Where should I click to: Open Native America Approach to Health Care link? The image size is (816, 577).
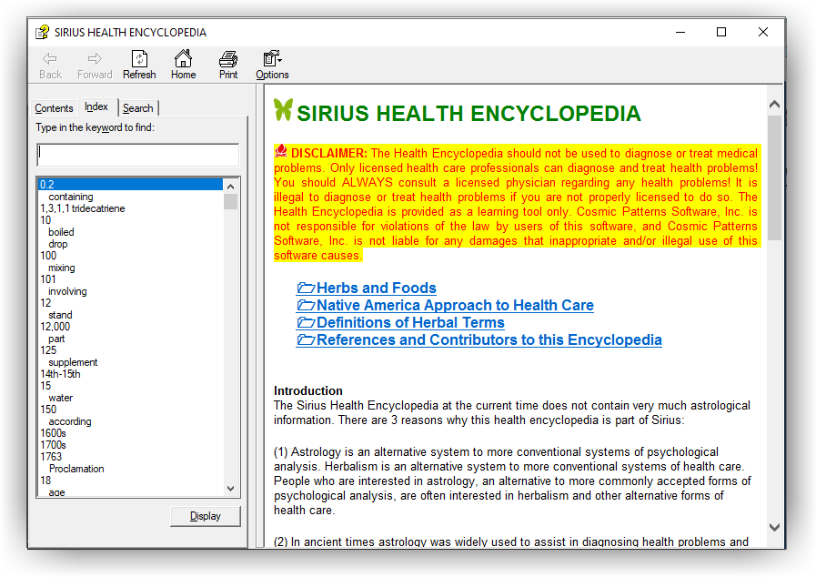tap(455, 306)
